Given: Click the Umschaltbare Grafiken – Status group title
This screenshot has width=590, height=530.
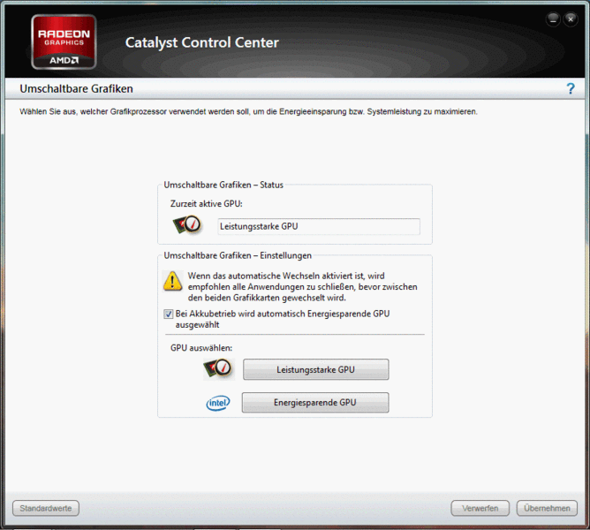Looking at the screenshot, I should (223, 185).
